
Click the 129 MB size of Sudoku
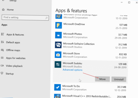click(122, 64)
